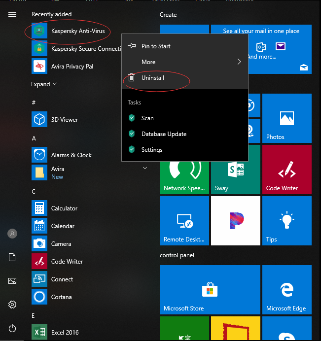This screenshot has width=321, height=341.
Task: Click the Recently added heading
Action: pyautogui.click(x=52, y=14)
